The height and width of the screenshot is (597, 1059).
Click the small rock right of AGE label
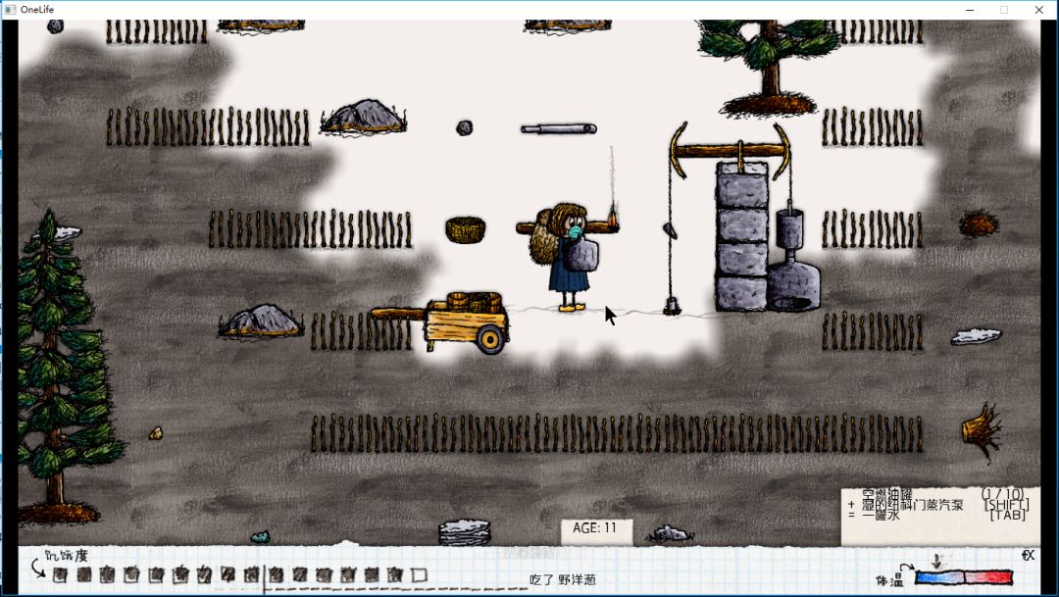[x=670, y=534]
